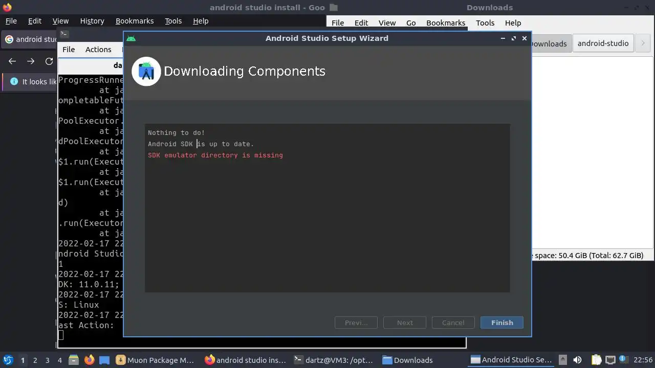Click the 'SDK emulator directory is missing' message
Image resolution: width=655 pixels, height=368 pixels.
click(215, 155)
